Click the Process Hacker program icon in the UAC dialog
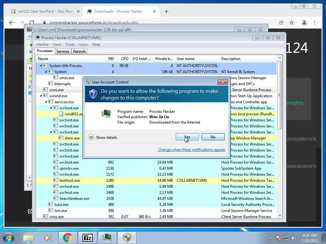This screenshot has width=326, height=244. tap(106, 114)
